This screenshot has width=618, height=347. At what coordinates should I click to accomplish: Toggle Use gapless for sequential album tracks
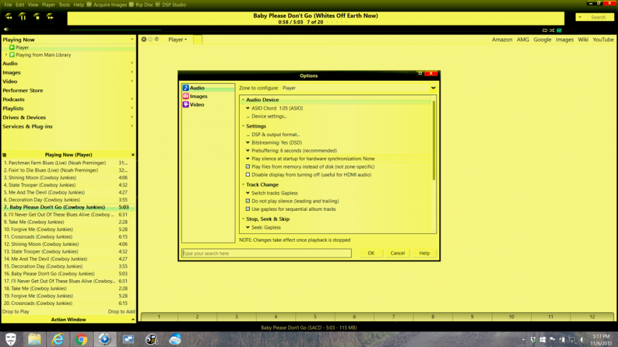tap(248, 209)
